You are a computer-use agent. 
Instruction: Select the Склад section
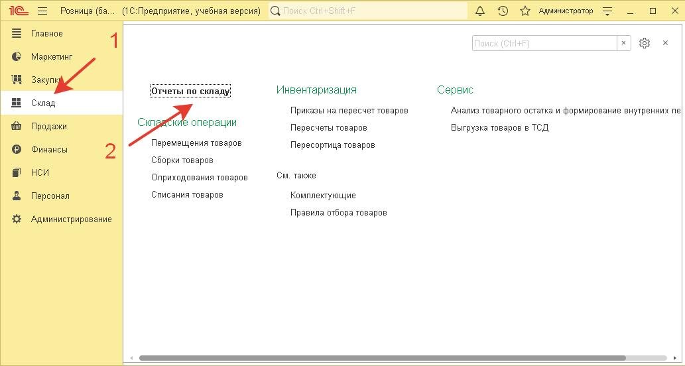coord(61,103)
